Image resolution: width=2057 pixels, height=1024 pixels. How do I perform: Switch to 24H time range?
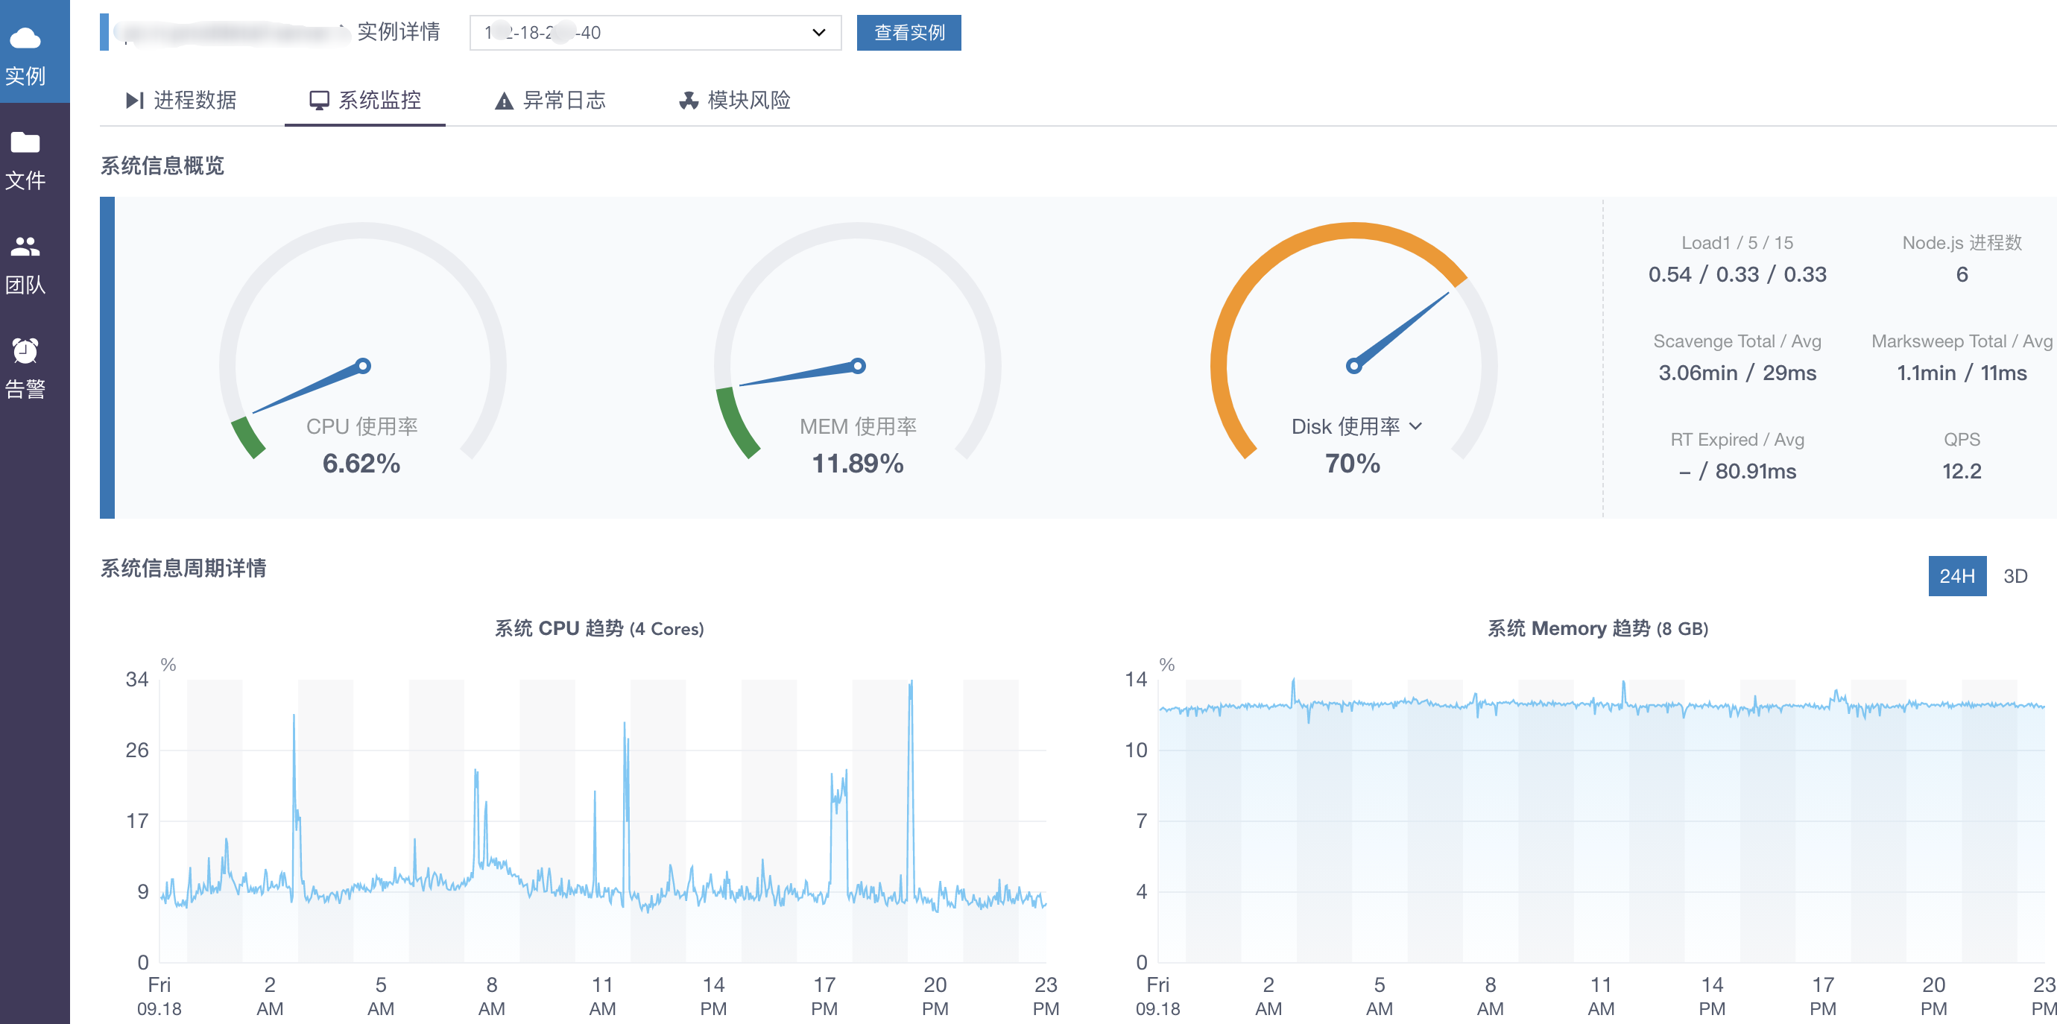click(1956, 576)
